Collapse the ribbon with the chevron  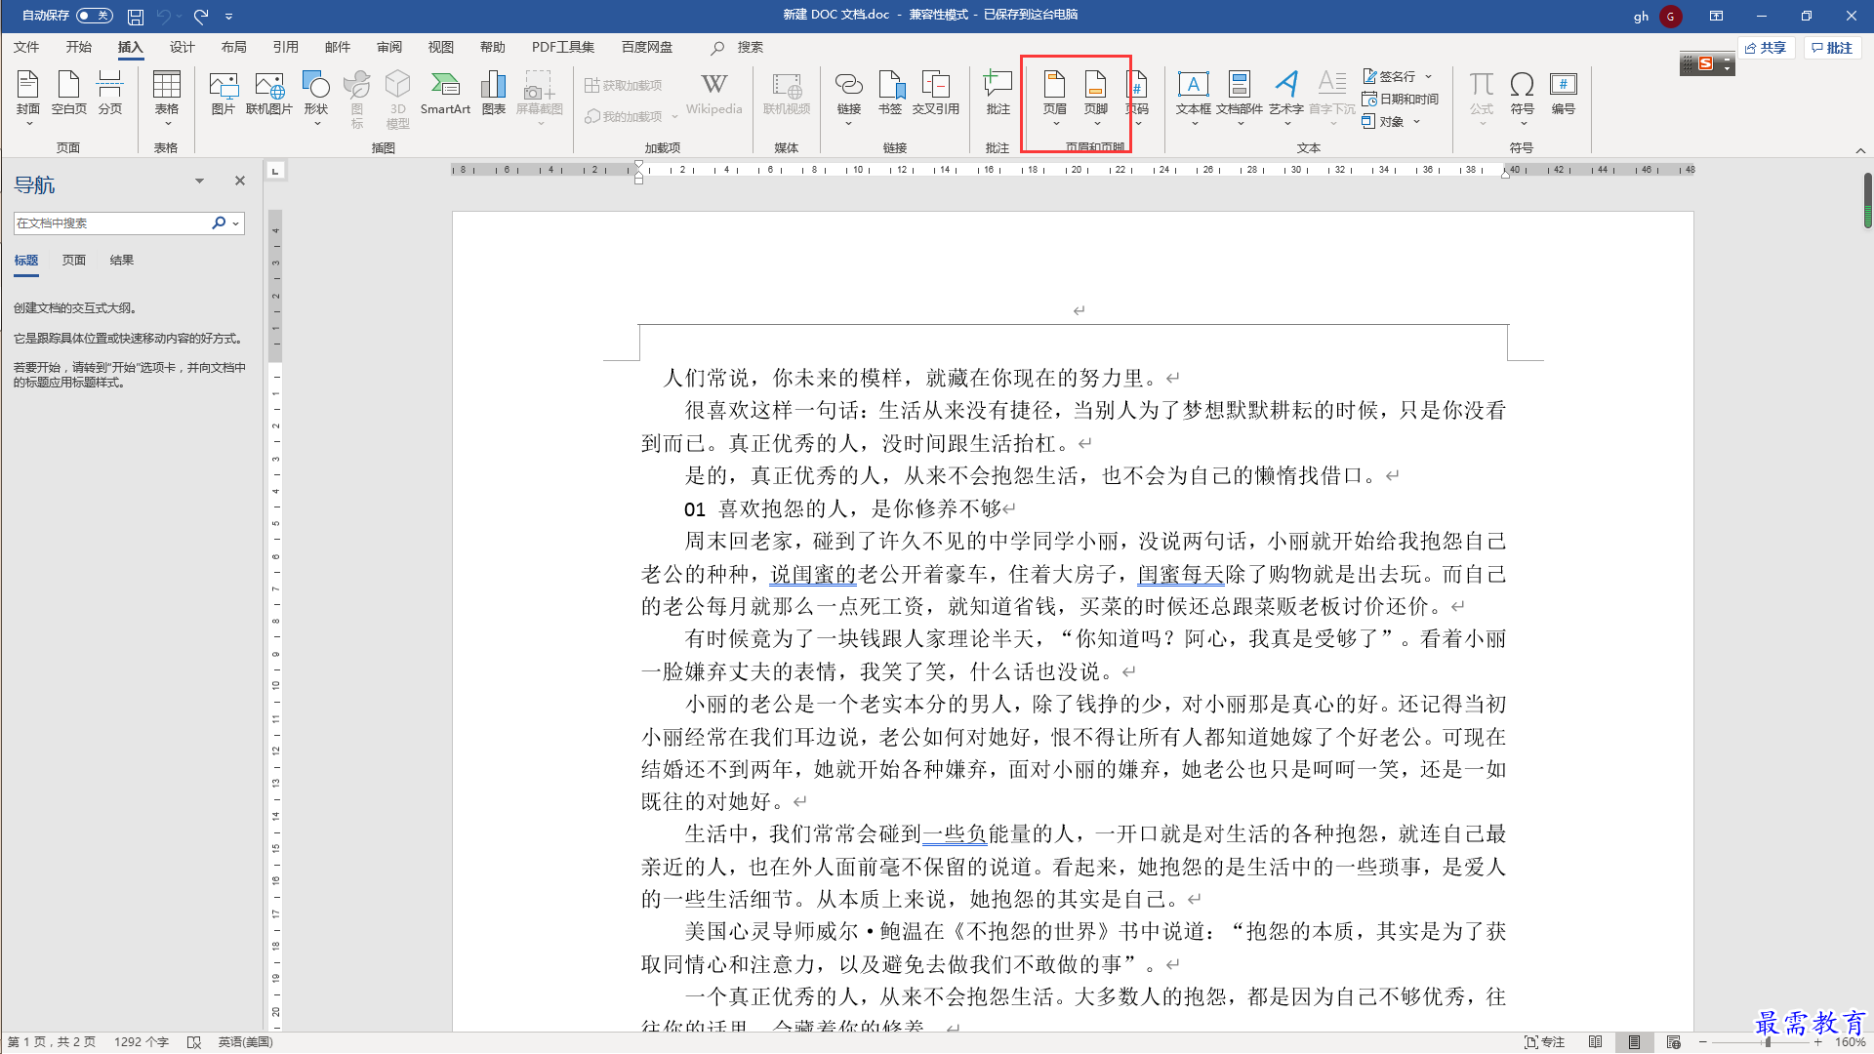1860,150
